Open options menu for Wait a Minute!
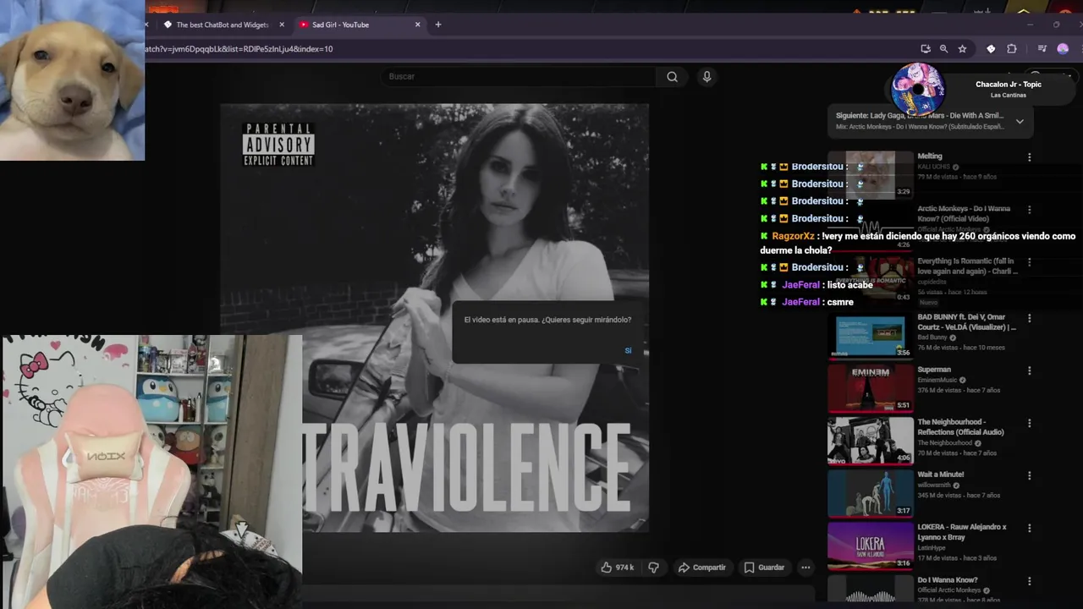The width and height of the screenshot is (1083, 609). point(1029,475)
